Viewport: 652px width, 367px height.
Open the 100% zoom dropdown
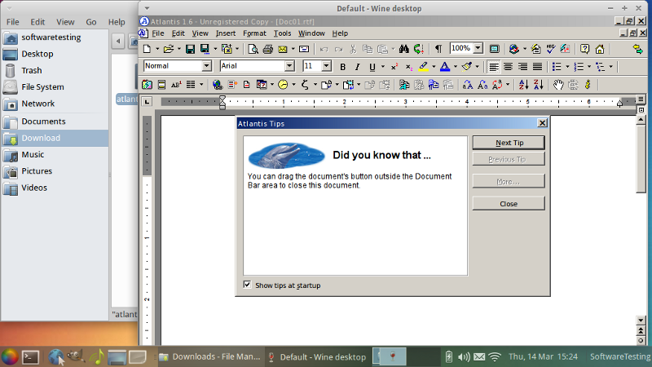pos(478,48)
